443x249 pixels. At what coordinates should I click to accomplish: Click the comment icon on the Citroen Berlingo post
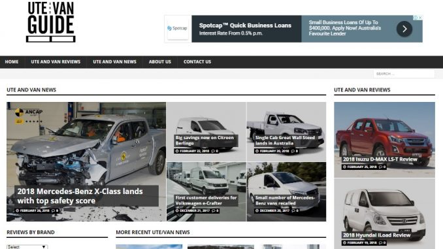[213, 151]
